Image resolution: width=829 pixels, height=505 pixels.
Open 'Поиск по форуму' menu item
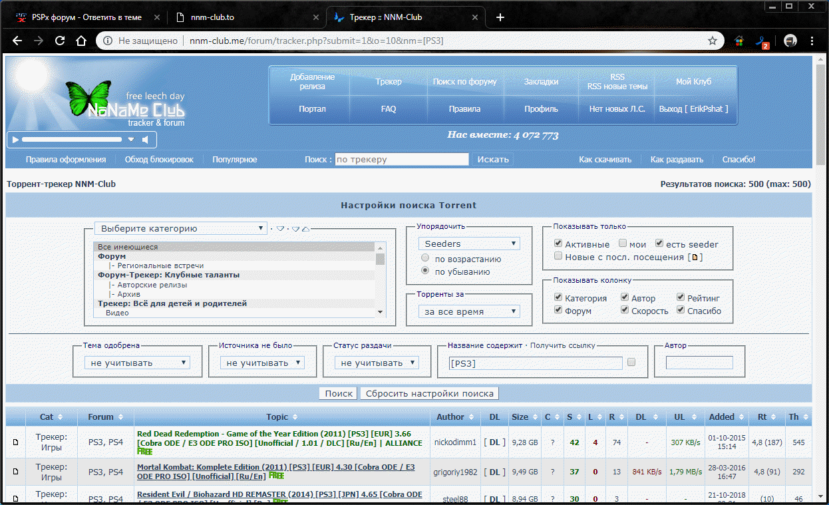[x=464, y=82]
